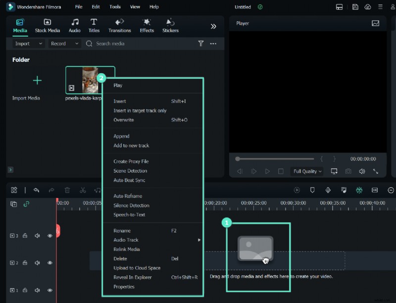Toggle visibility eye on track 3

49,236
